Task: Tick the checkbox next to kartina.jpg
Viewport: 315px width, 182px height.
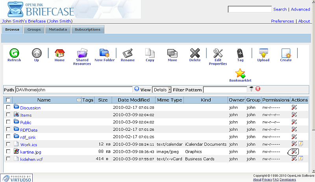Action: (x=8, y=151)
